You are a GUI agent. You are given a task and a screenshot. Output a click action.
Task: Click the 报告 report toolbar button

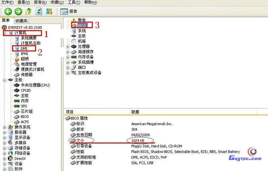click(x=69, y=12)
